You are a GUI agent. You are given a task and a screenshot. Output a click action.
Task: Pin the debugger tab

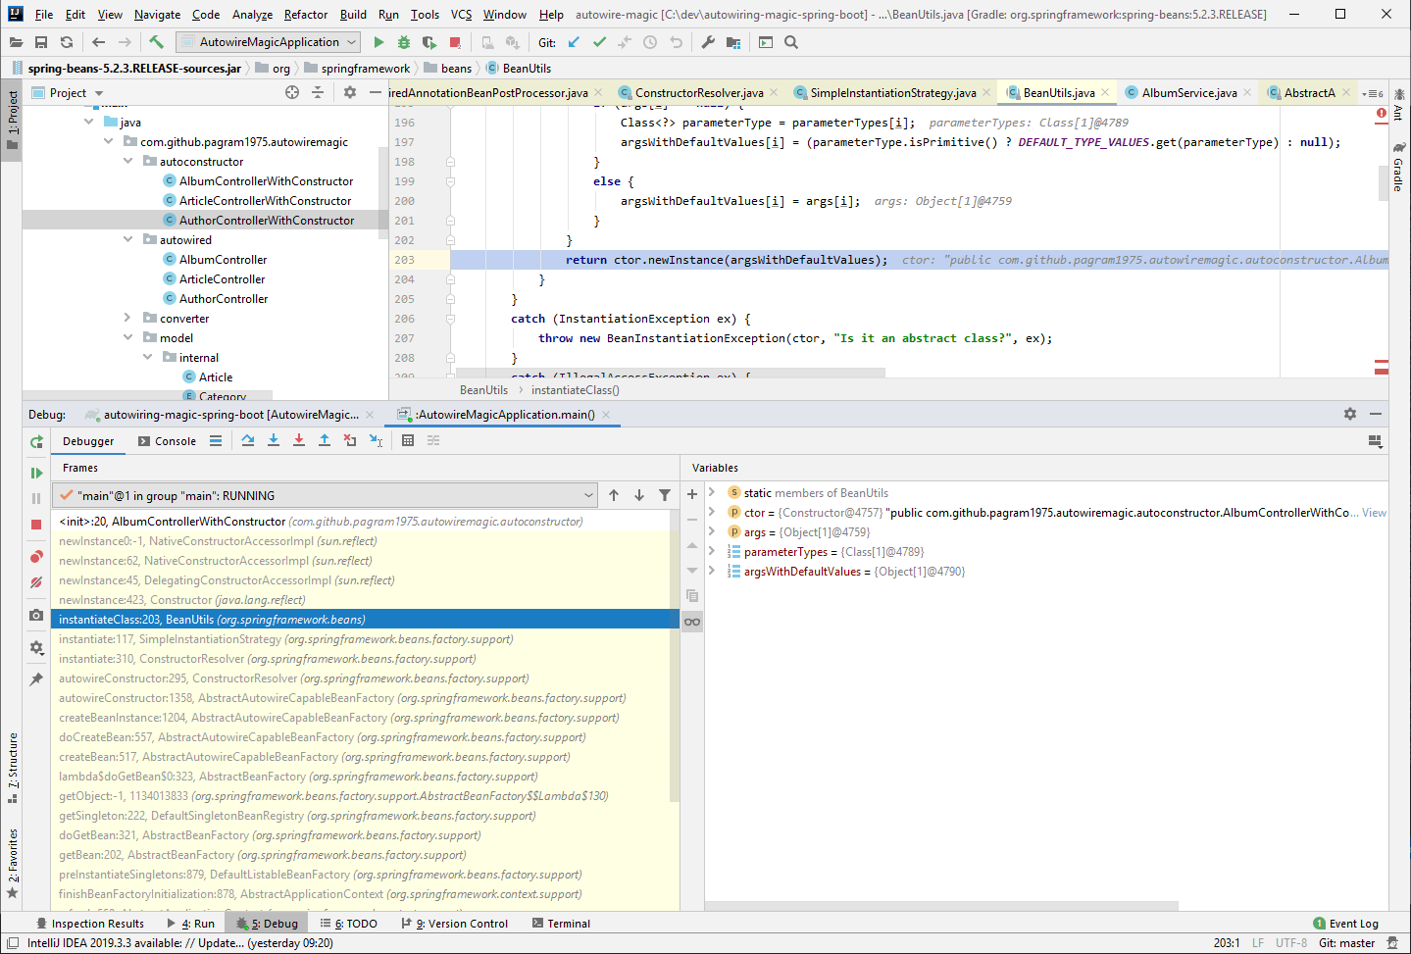[x=35, y=678]
